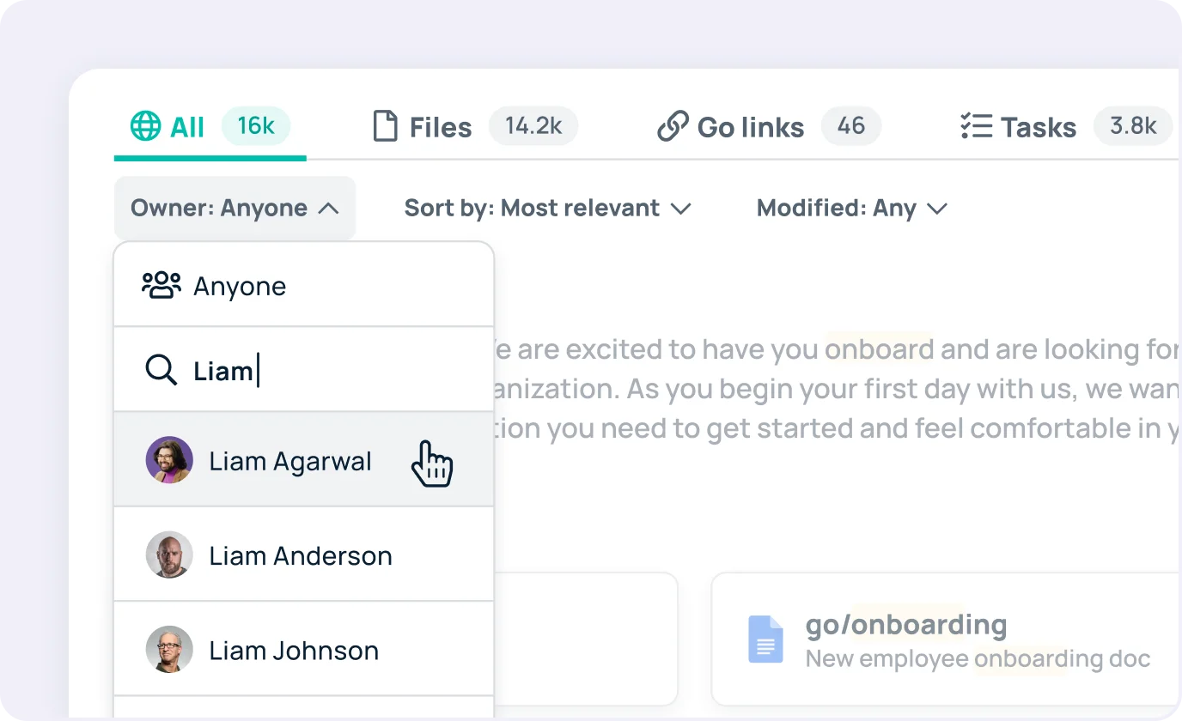1182x721 pixels.
Task: Click the magnifying glass search icon
Action: (x=161, y=371)
